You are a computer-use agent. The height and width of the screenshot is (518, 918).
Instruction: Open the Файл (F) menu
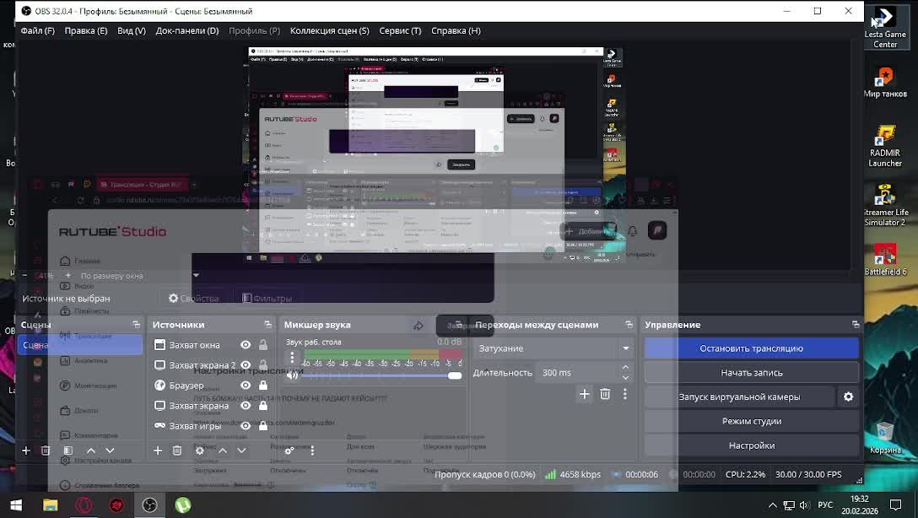[x=37, y=30]
